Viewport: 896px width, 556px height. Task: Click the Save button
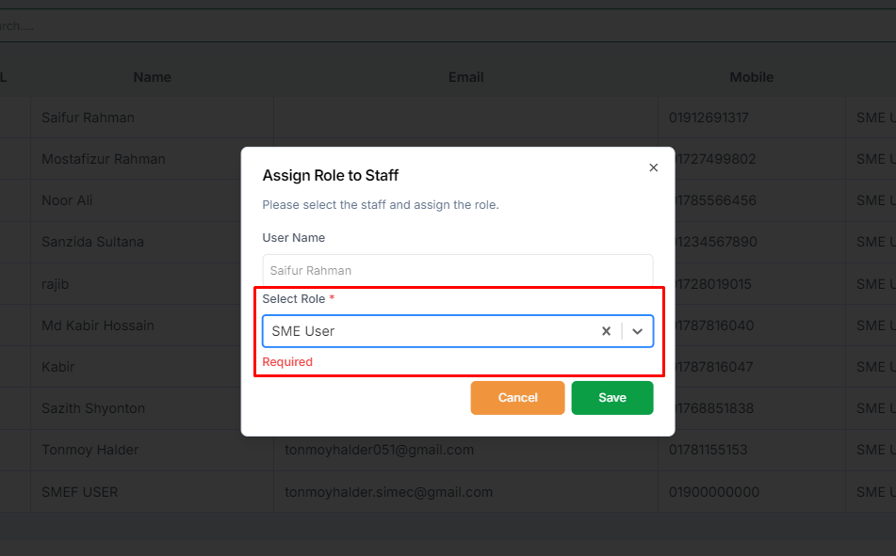(612, 398)
